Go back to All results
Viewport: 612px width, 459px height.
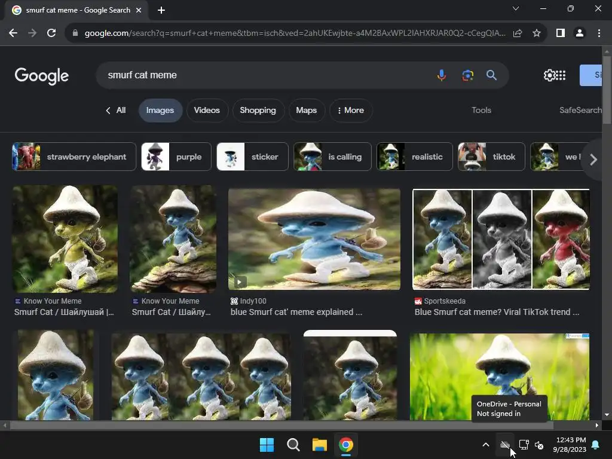coord(116,111)
